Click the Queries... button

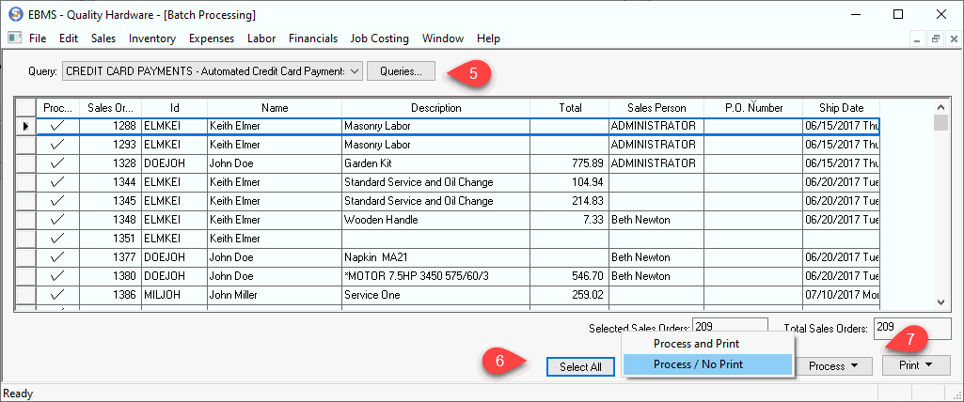coord(401,70)
